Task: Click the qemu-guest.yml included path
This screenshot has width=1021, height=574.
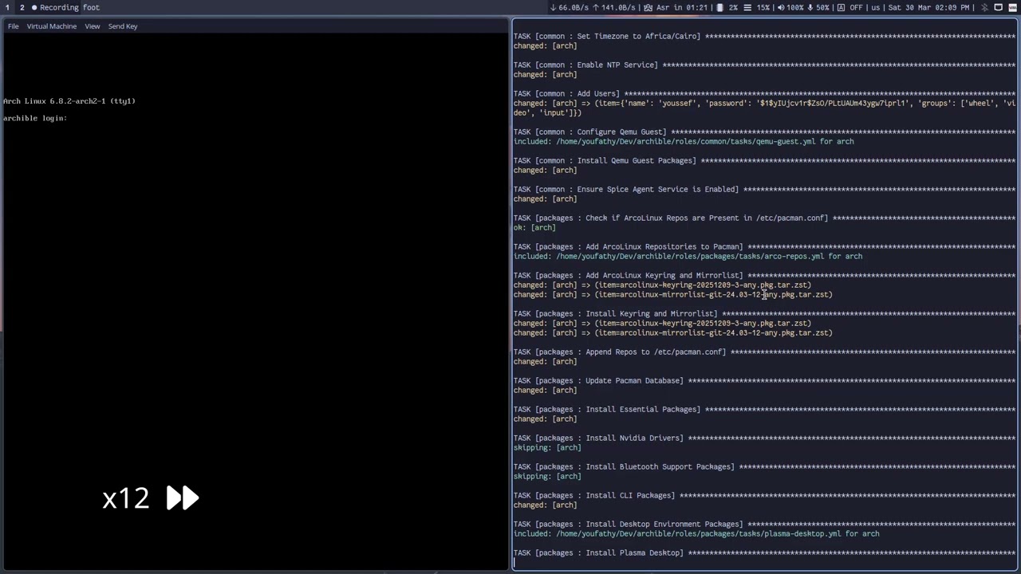Action: point(686,142)
